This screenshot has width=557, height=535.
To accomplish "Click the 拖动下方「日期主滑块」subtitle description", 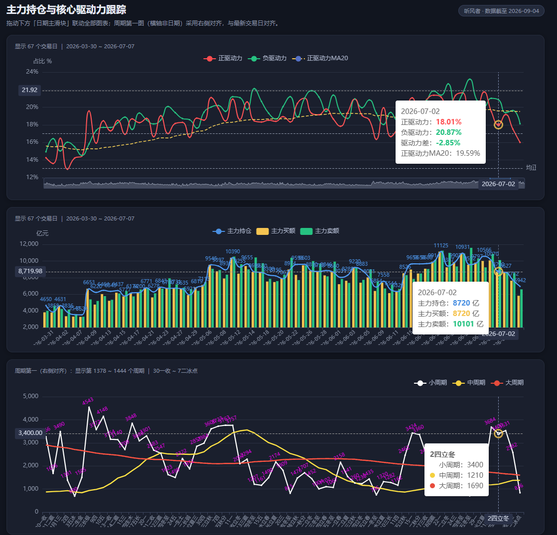I will click(143, 23).
